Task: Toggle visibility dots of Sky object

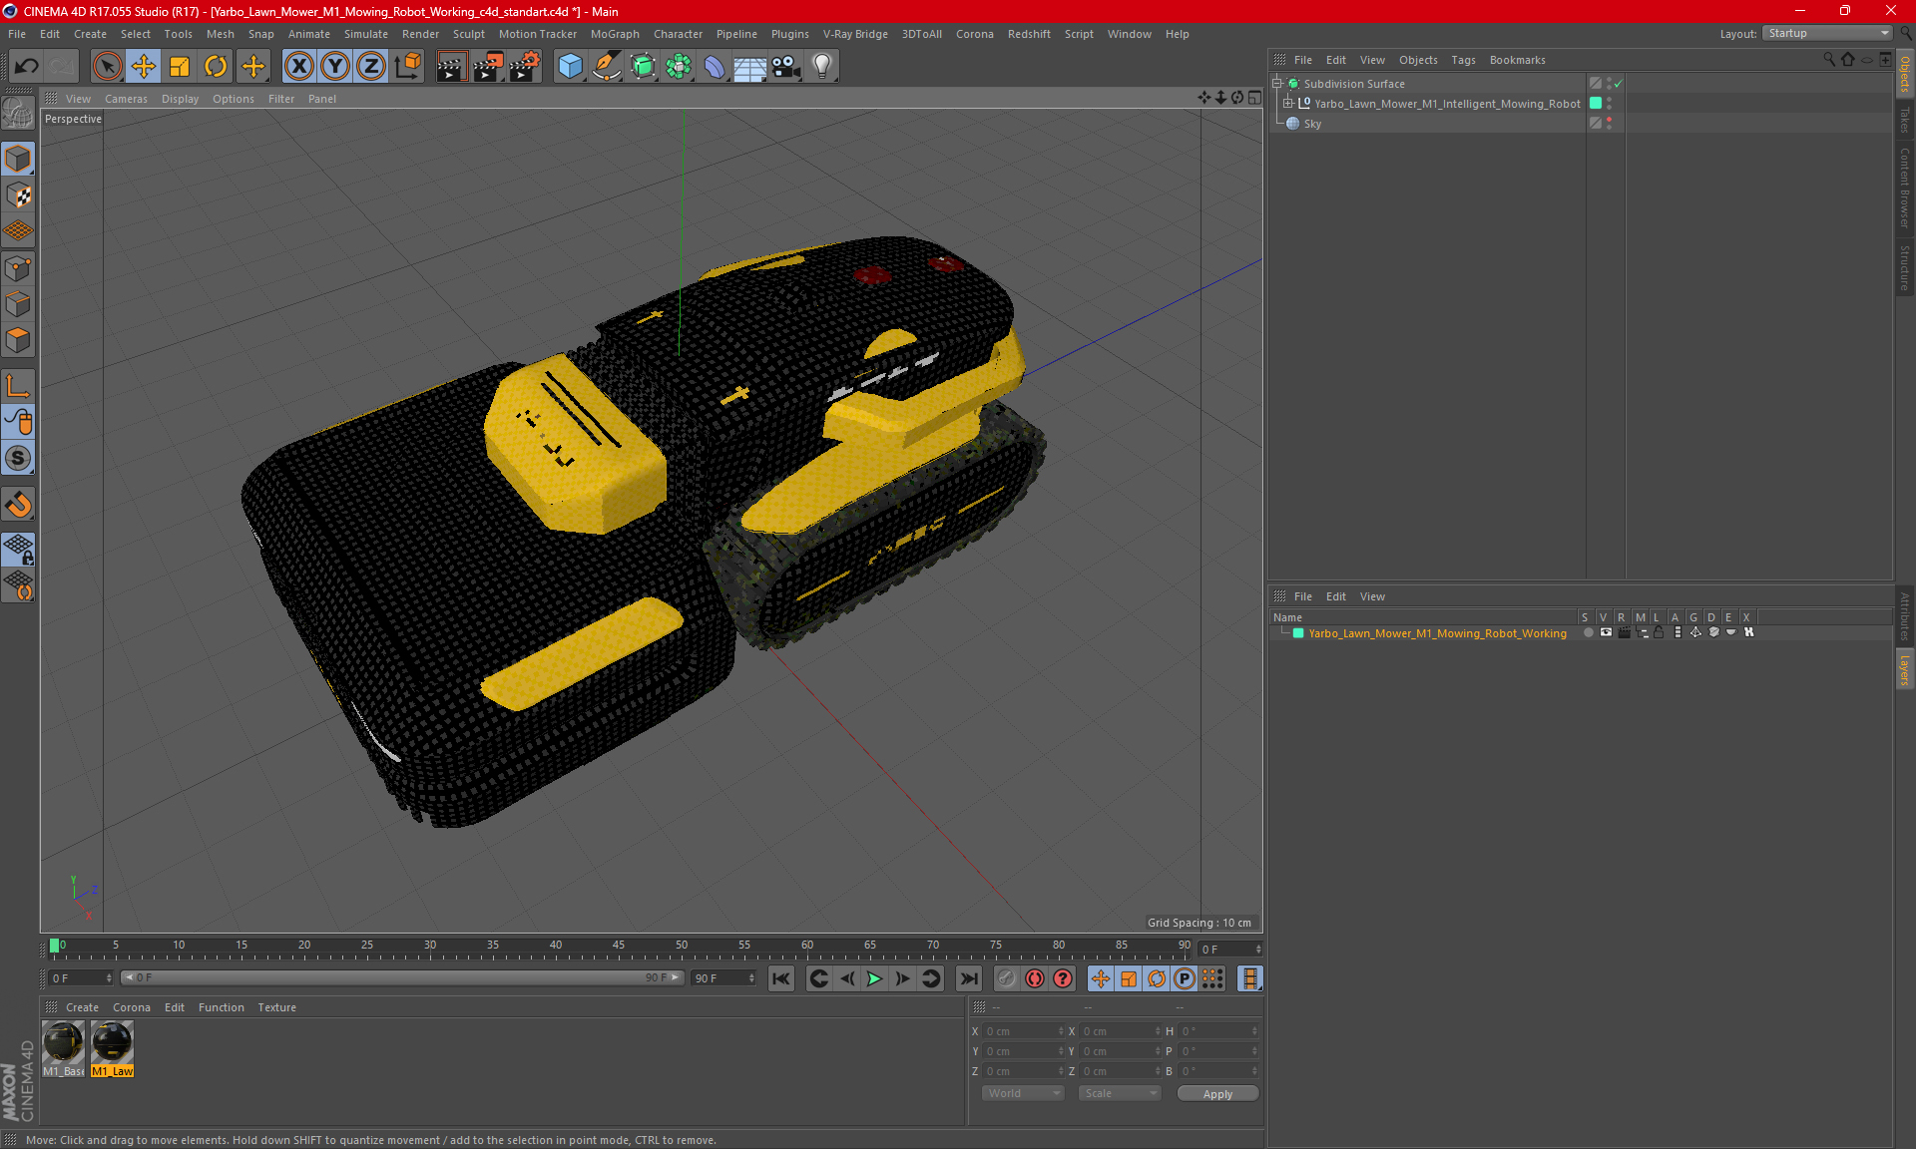Action: [x=1609, y=123]
